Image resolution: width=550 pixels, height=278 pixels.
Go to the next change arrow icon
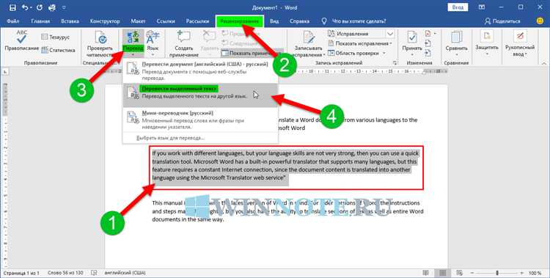coord(428,53)
